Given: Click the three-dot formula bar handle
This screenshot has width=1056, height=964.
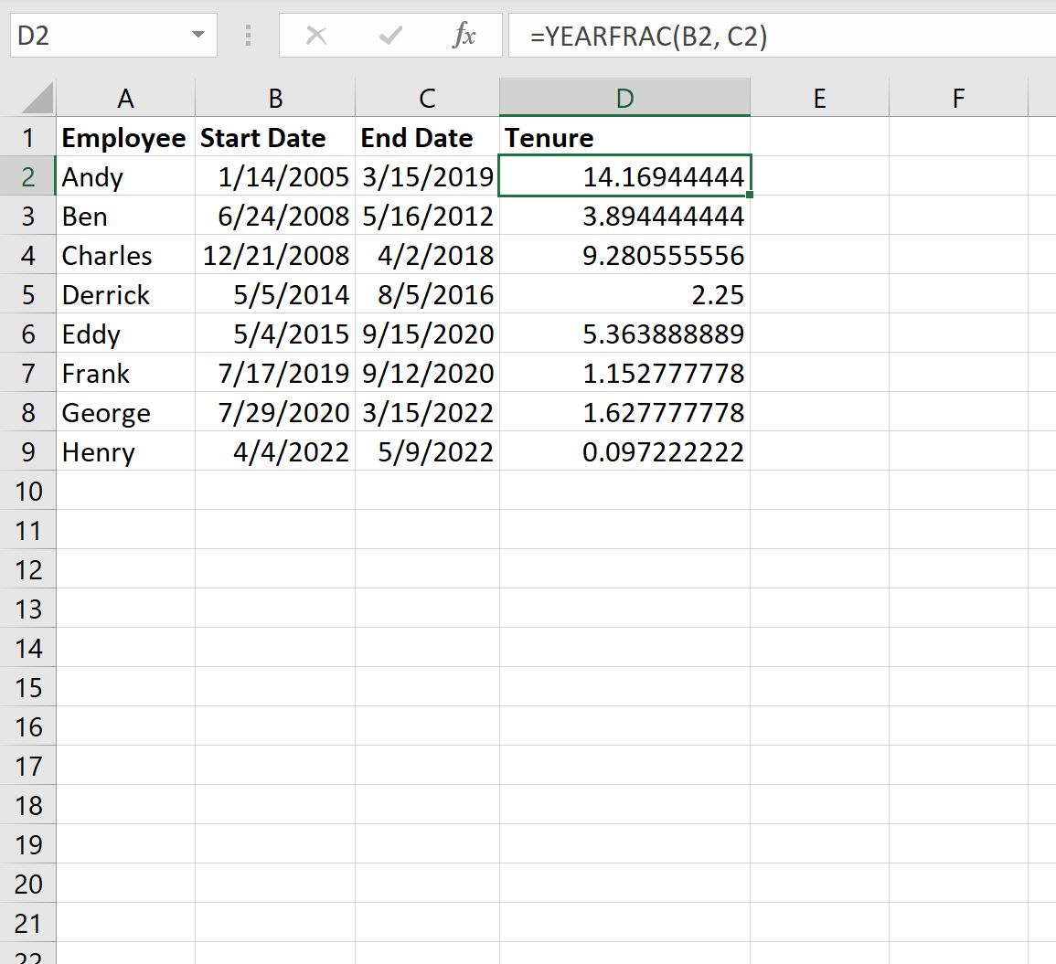Looking at the screenshot, I should point(247,36).
